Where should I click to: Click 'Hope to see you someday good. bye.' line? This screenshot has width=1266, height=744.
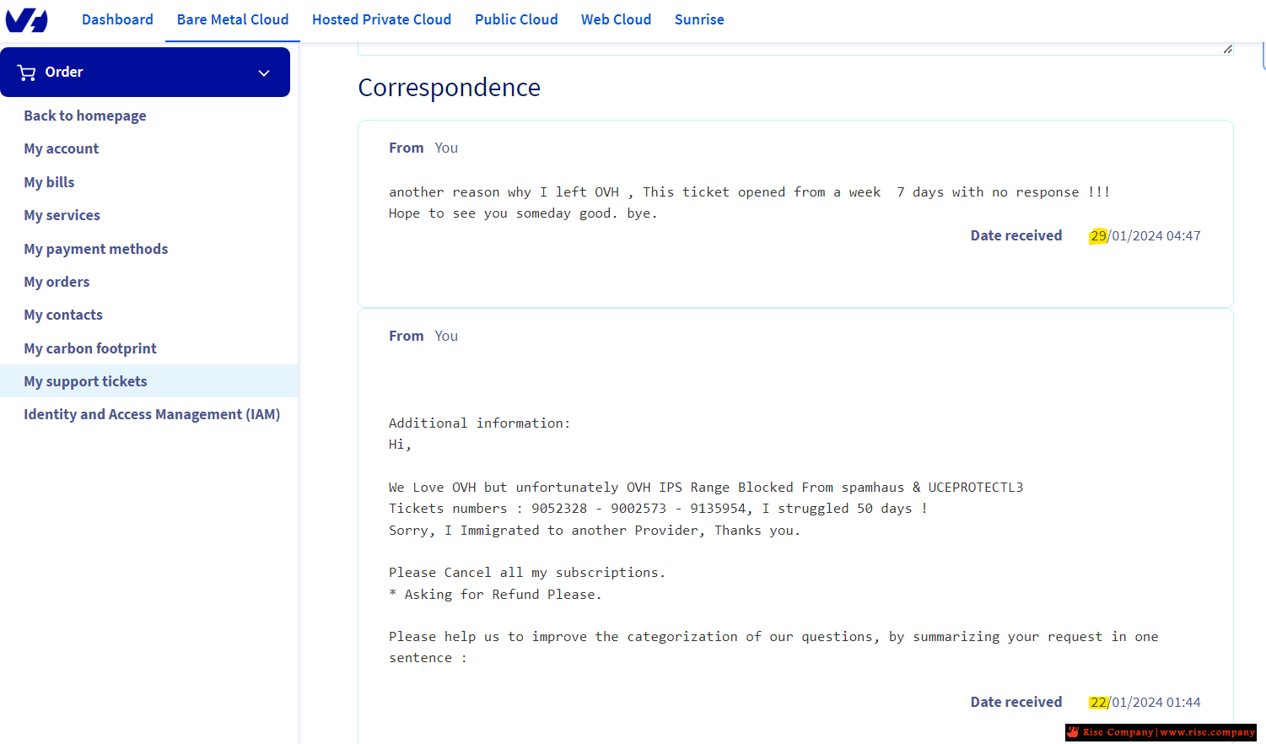click(x=523, y=213)
